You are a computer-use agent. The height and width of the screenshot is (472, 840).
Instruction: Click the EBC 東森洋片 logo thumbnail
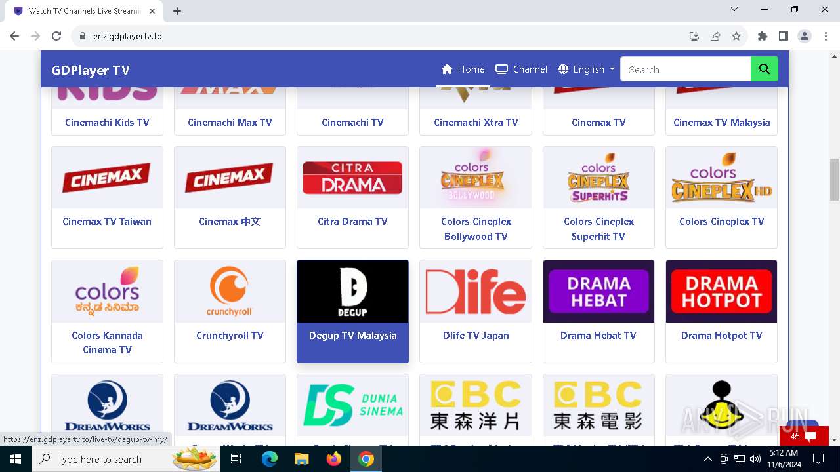pyautogui.click(x=476, y=405)
